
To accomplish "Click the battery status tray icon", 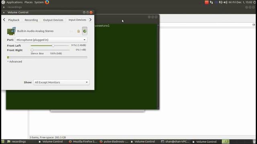I will click(x=230, y=2).
